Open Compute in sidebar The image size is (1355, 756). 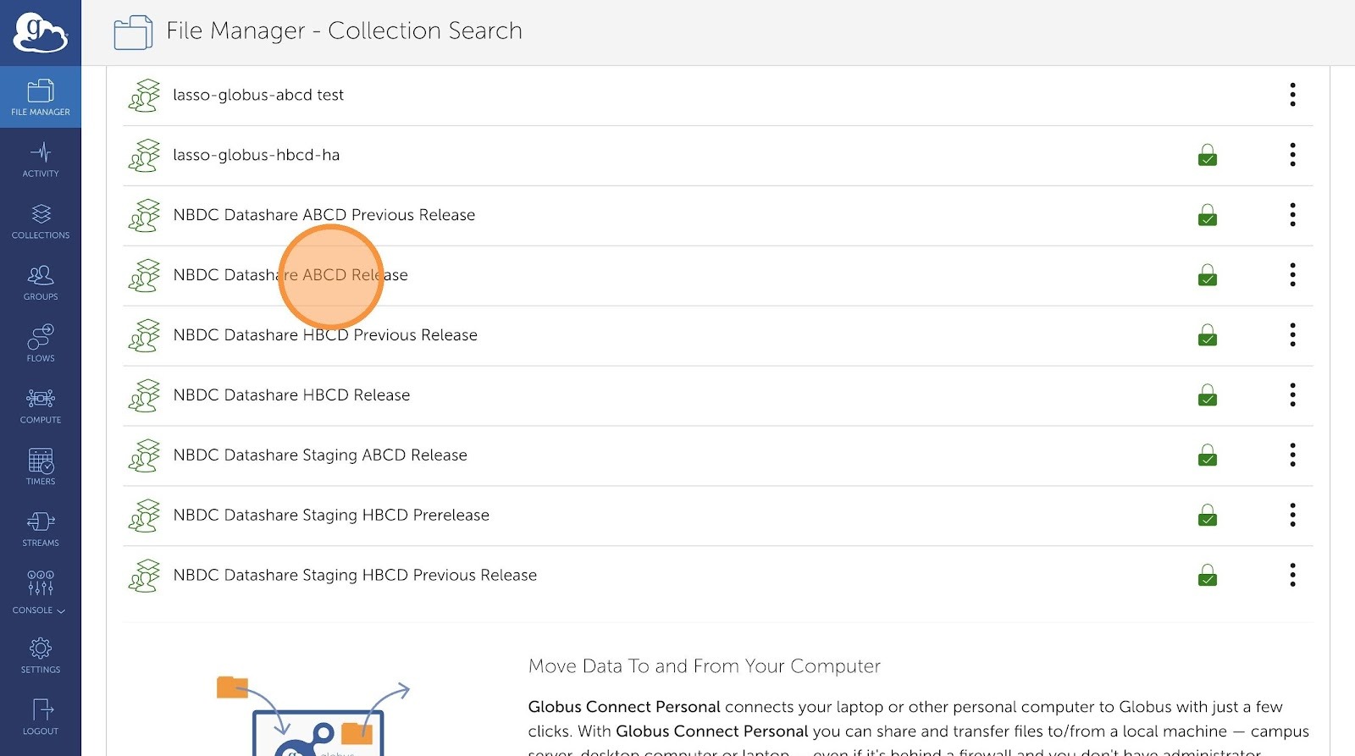41,406
